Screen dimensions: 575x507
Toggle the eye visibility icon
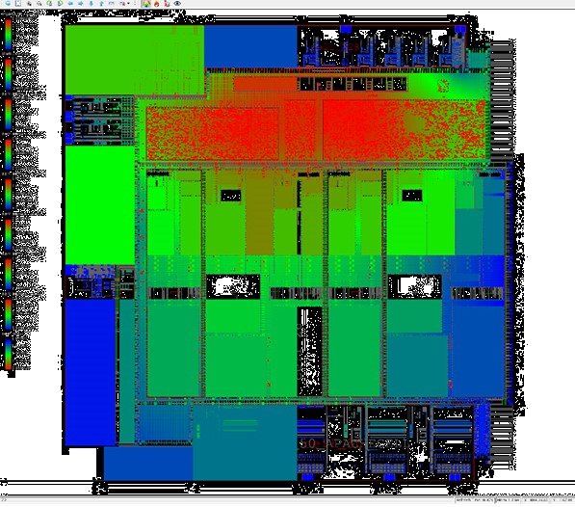pyautogui.click(x=178, y=3)
